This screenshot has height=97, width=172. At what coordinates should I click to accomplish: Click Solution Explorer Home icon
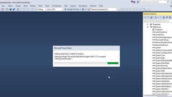click(151, 17)
